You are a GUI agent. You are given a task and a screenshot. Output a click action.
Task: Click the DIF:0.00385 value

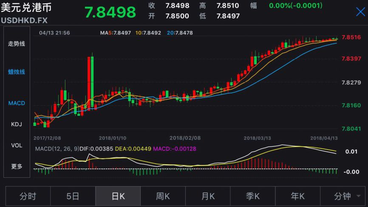click(96, 149)
